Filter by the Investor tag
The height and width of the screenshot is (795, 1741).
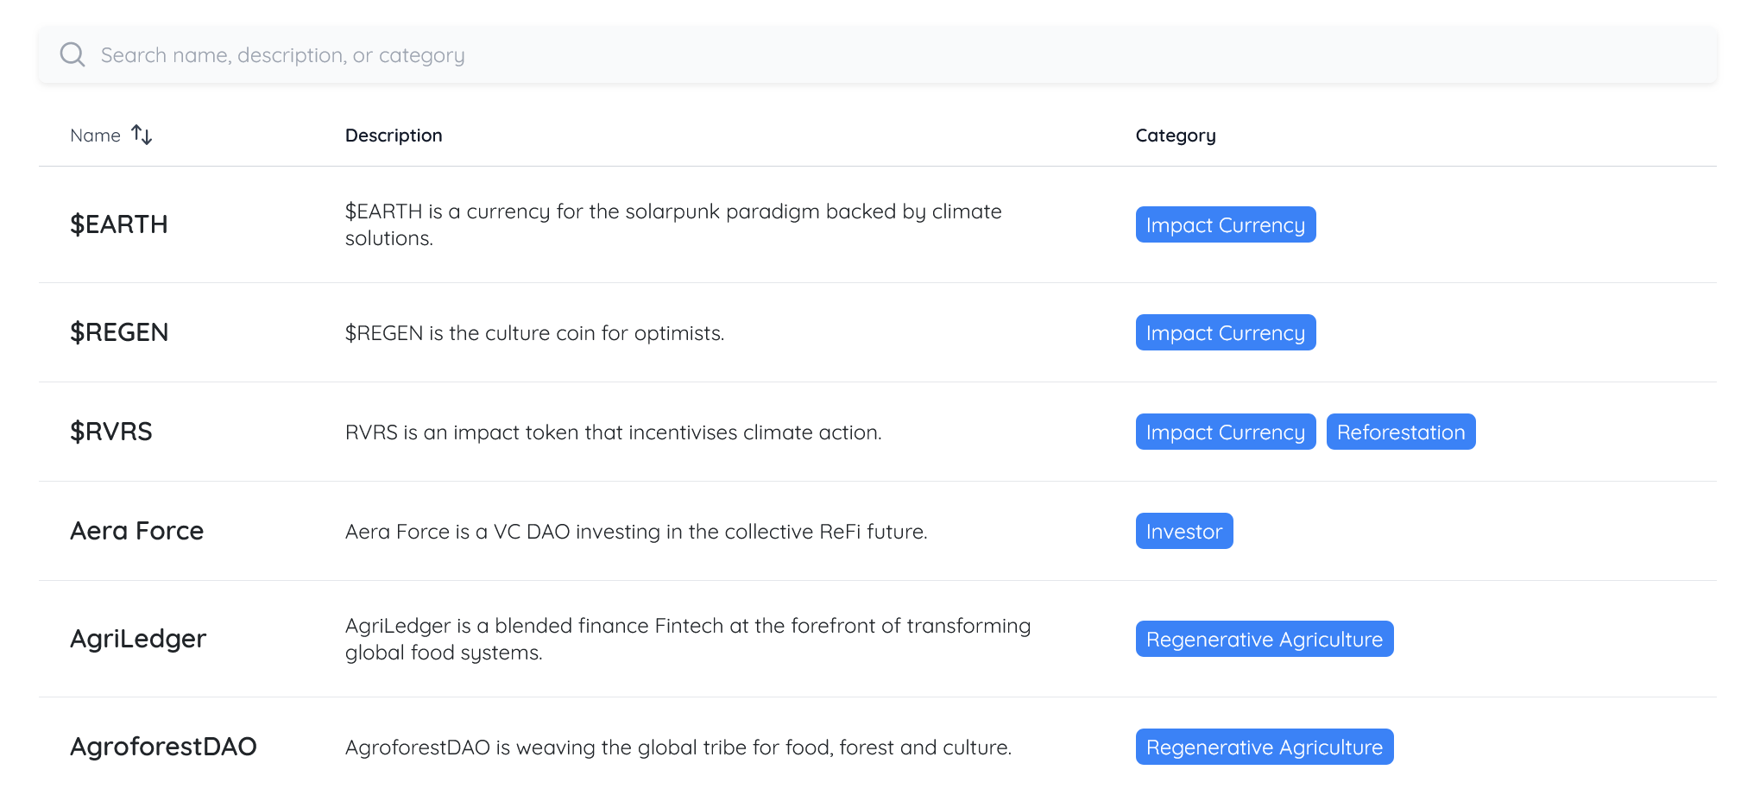click(x=1183, y=531)
